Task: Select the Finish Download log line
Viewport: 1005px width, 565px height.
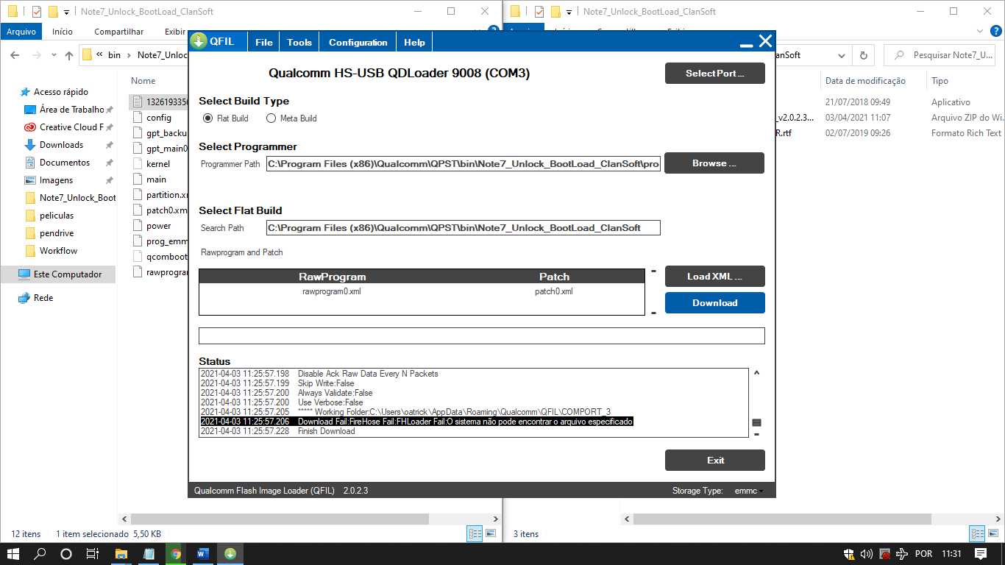Action: pyautogui.click(x=277, y=431)
